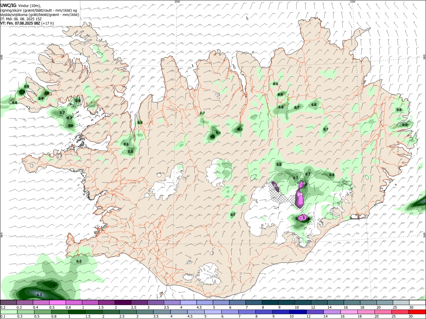Image resolution: width=426 pixels, height=319 pixels.
Task: Click the 'VT: Fim. 07.08.2025 08Z (+17 h)' valid time
Action: click(x=27, y=23)
